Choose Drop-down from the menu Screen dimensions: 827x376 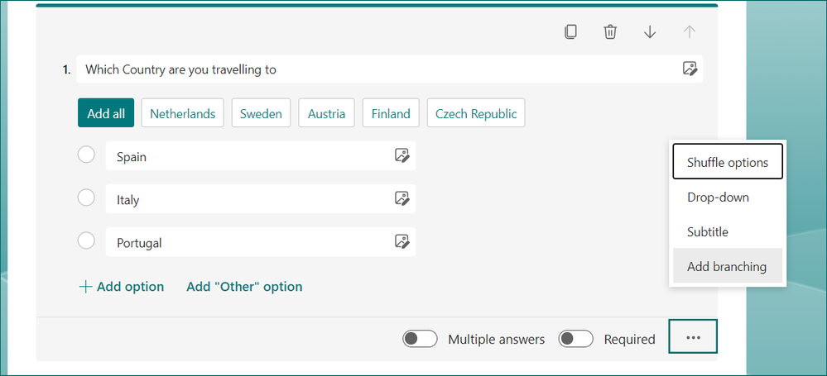point(718,198)
